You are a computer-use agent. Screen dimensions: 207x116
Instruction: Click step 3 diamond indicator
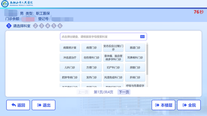pyautogui.click(x=42, y=26)
